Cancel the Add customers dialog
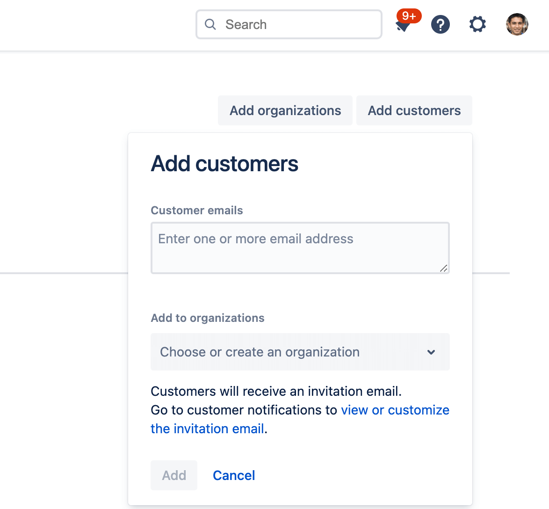The image size is (549, 509). click(x=234, y=475)
